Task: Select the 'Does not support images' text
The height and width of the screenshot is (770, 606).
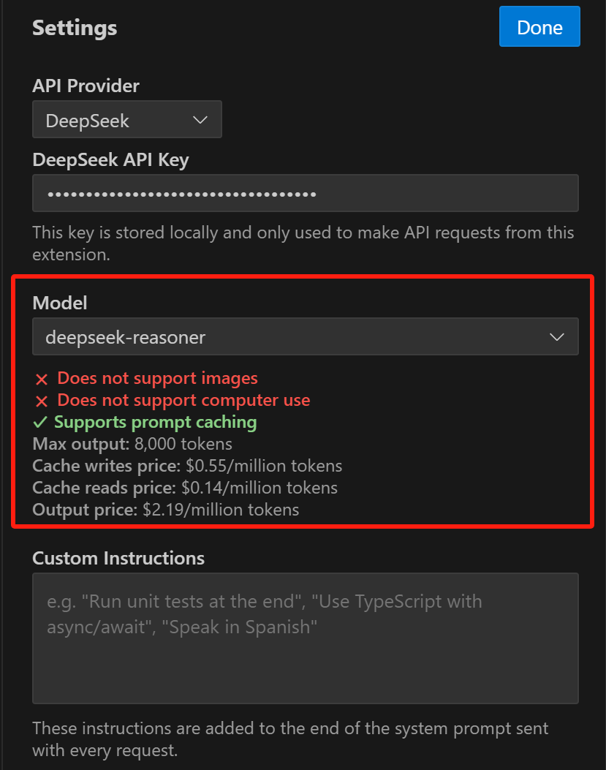Action: pyautogui.click(x=158, y=378)
